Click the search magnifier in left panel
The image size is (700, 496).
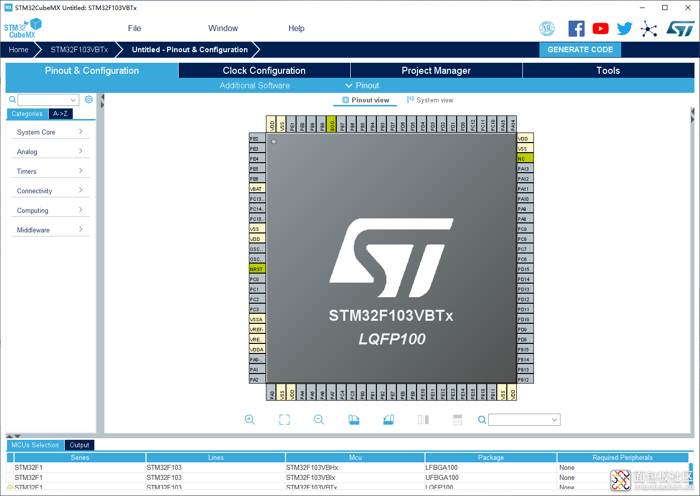(x=13, y=99)
